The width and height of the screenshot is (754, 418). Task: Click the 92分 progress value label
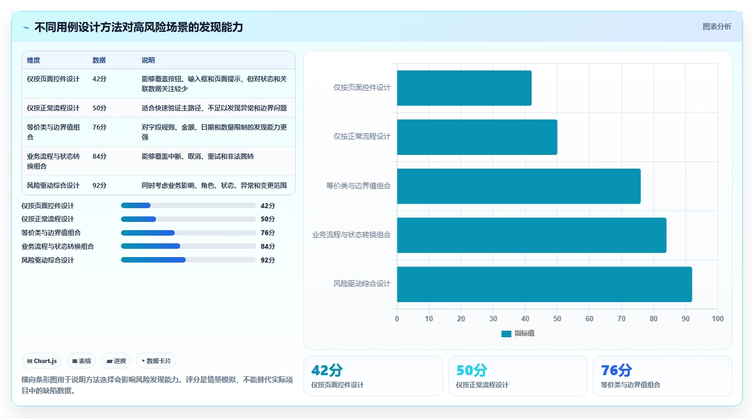click(x=268, y=260)
